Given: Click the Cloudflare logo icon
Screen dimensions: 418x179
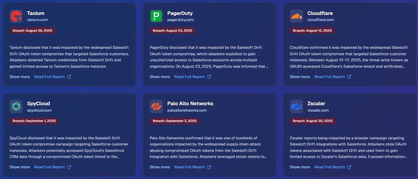Looking at the screenshot, I should 296,16.
